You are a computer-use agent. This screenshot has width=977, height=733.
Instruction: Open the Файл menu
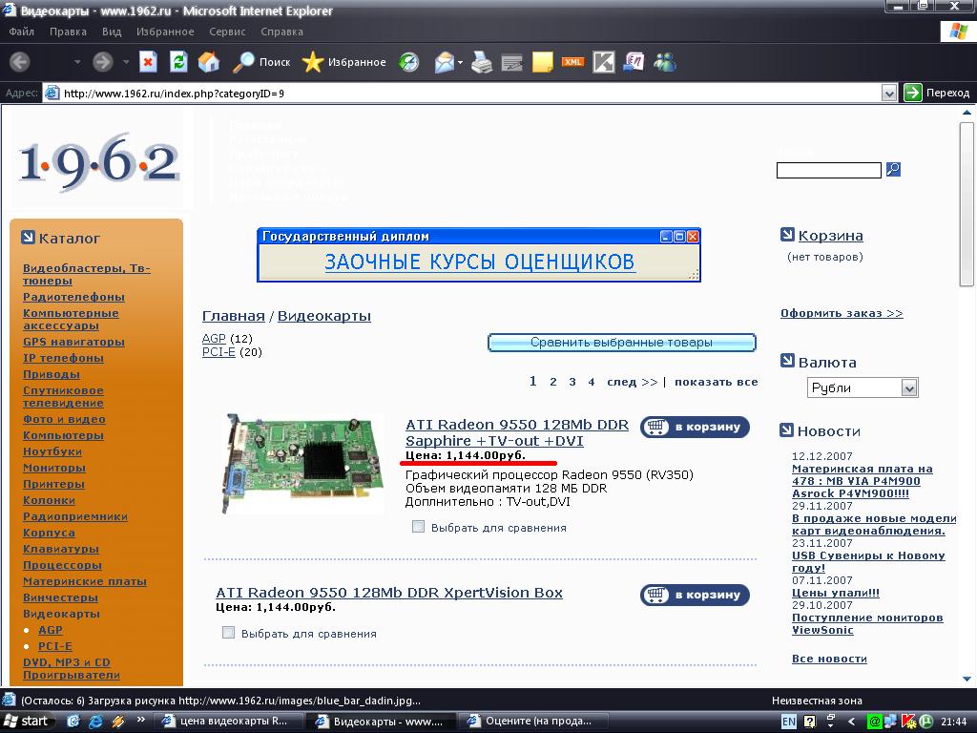pos(22,31)
